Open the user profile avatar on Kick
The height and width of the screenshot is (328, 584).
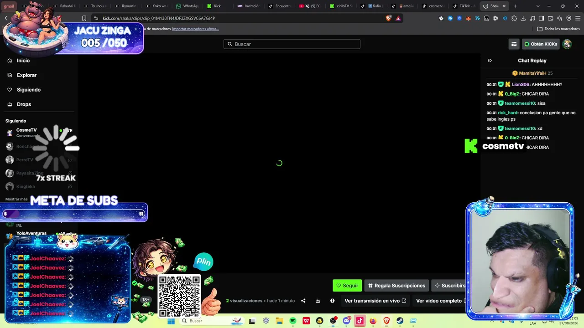coord(567,44)
